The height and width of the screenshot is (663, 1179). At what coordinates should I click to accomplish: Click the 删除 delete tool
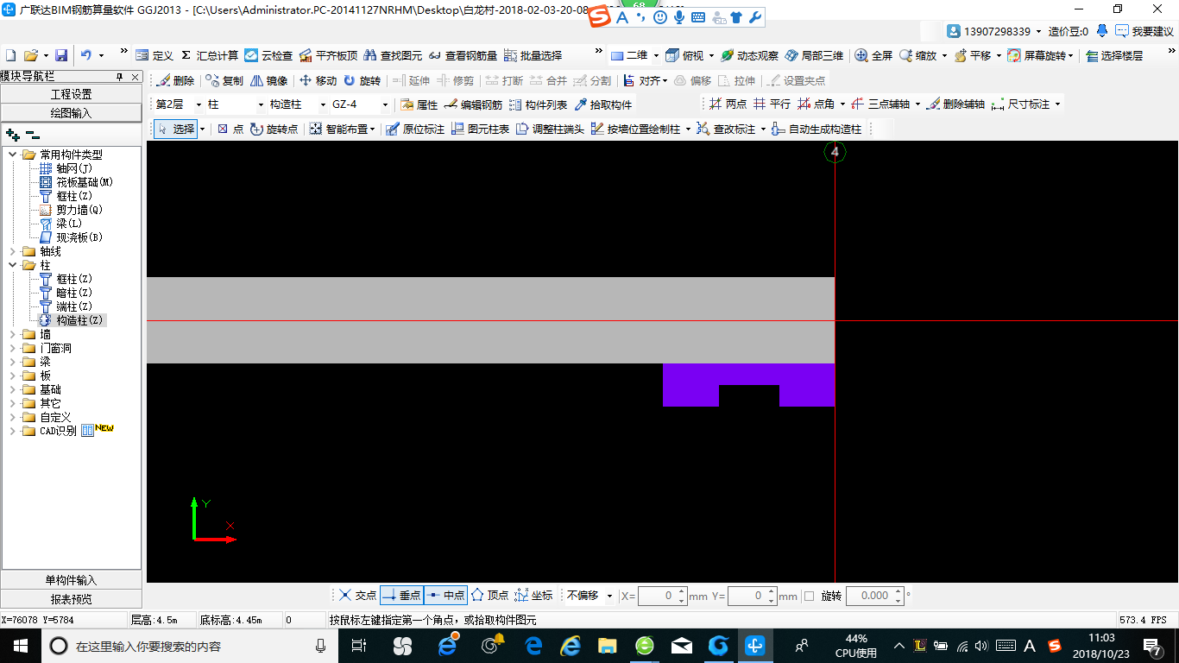click(x=175, y=80)
